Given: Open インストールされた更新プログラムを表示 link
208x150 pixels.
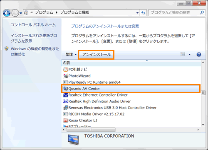Looking at the screenshot, I should point(34,38).
